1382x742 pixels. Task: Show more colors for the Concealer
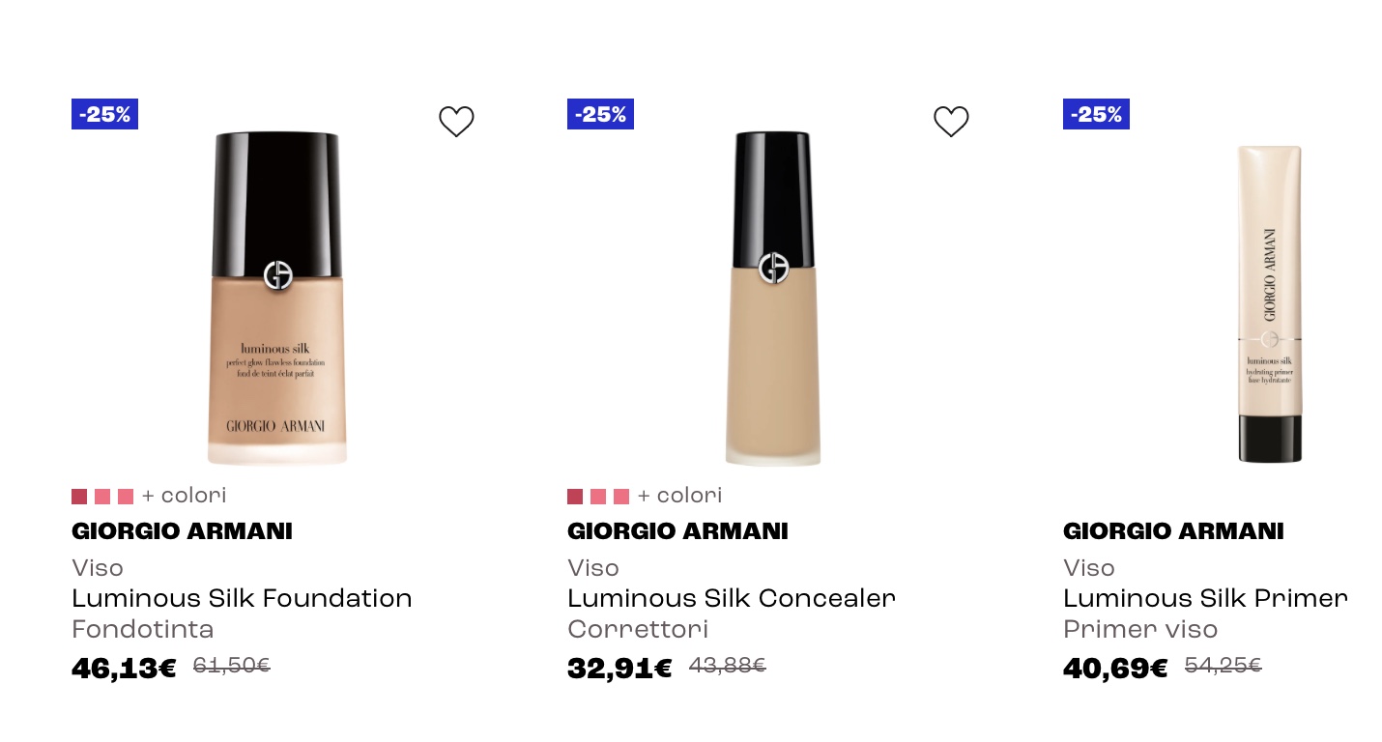point(679,496)
